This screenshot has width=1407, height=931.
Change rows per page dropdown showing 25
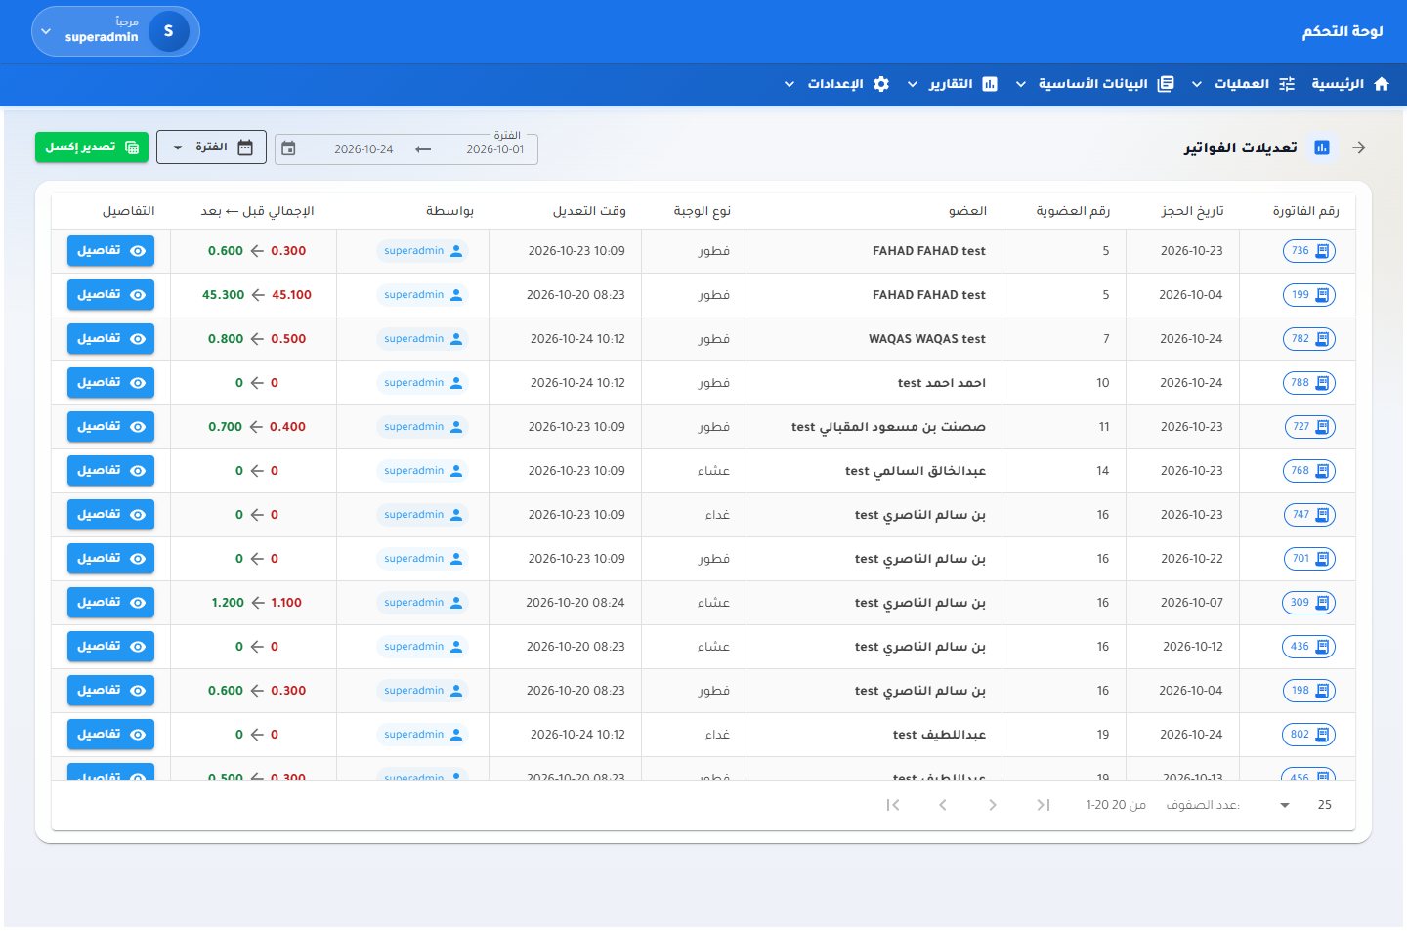(1305, 805)
